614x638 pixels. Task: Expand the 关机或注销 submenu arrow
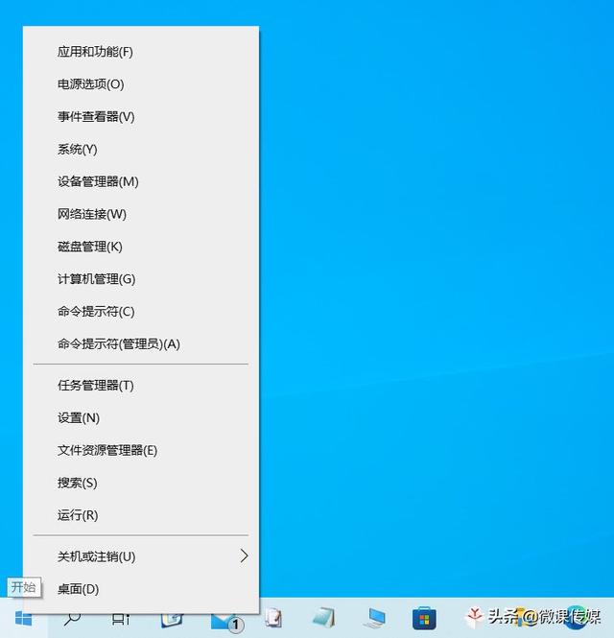coord(244,555)
